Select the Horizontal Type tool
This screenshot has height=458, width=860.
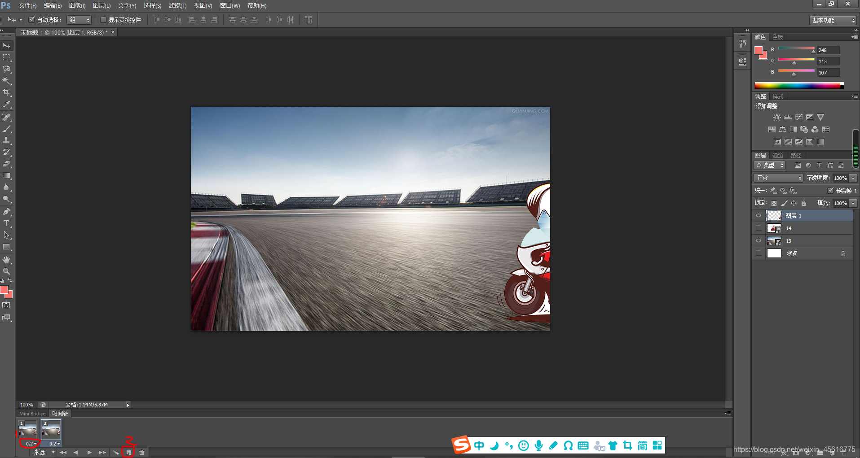[7, 223]
